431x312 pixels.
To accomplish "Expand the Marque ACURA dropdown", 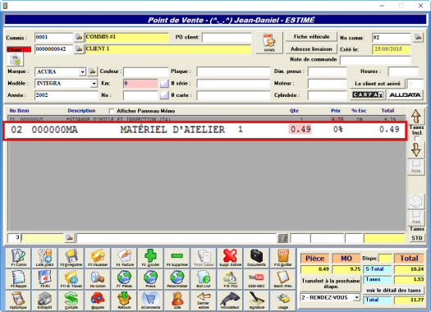I will pyautogui.click(x=82, y=72).
